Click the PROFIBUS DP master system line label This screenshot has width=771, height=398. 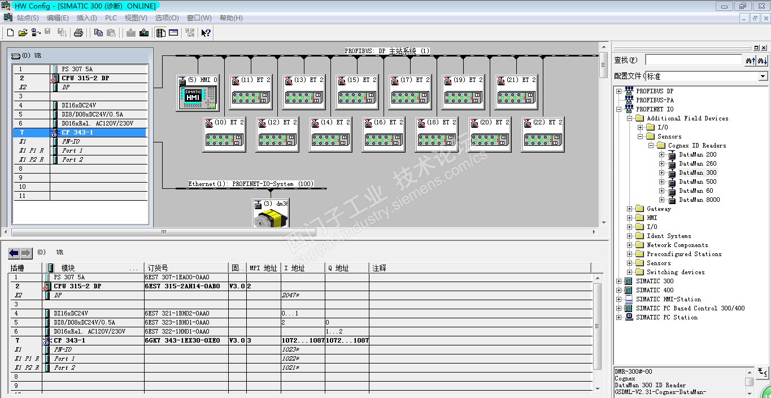tap(387, 51)
